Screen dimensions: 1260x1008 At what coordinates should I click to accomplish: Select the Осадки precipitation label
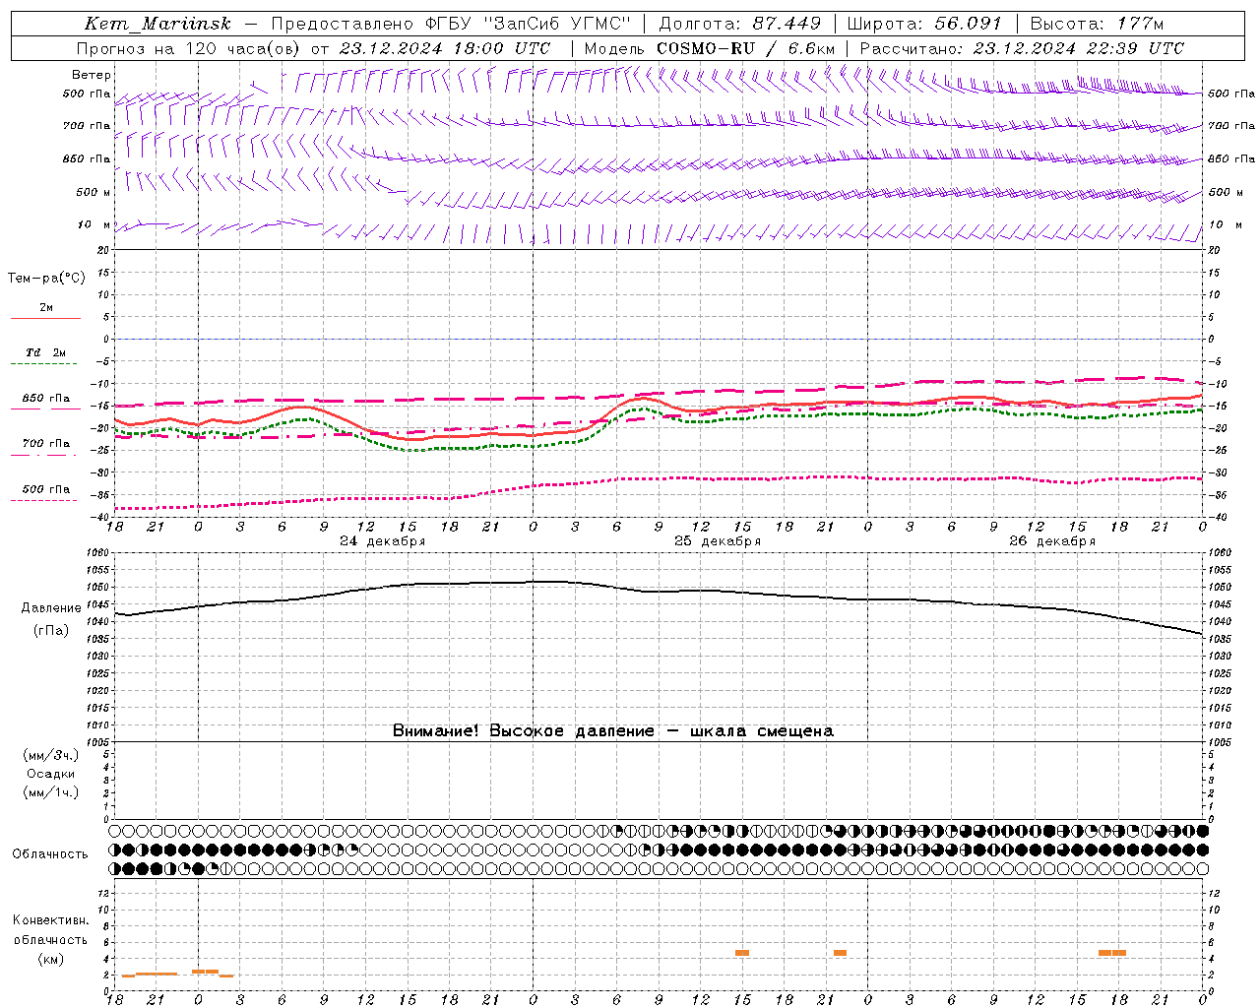pos(51,774)
